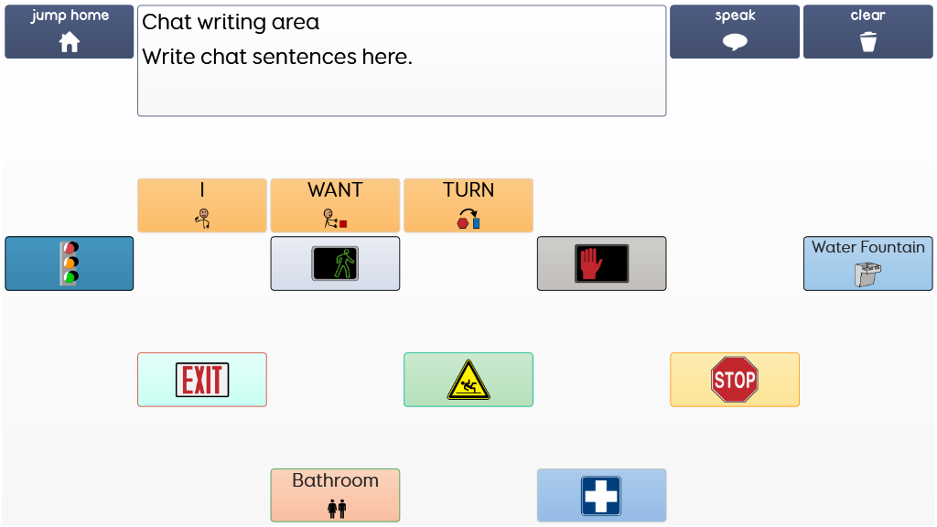937x527 pixels.
Task: Tap the first aid cross tile
Action: pyautogui.click(x=601, y=495)
